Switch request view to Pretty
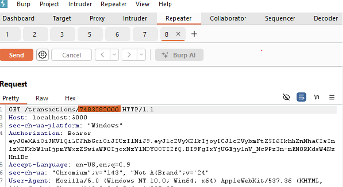The height and width of the screenshot is (187, 343). click(x=11, y=98)
